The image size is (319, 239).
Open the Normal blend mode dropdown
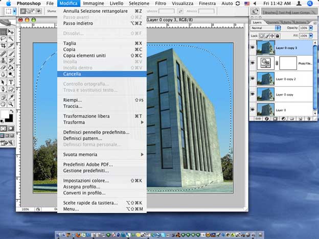point(265,28)
